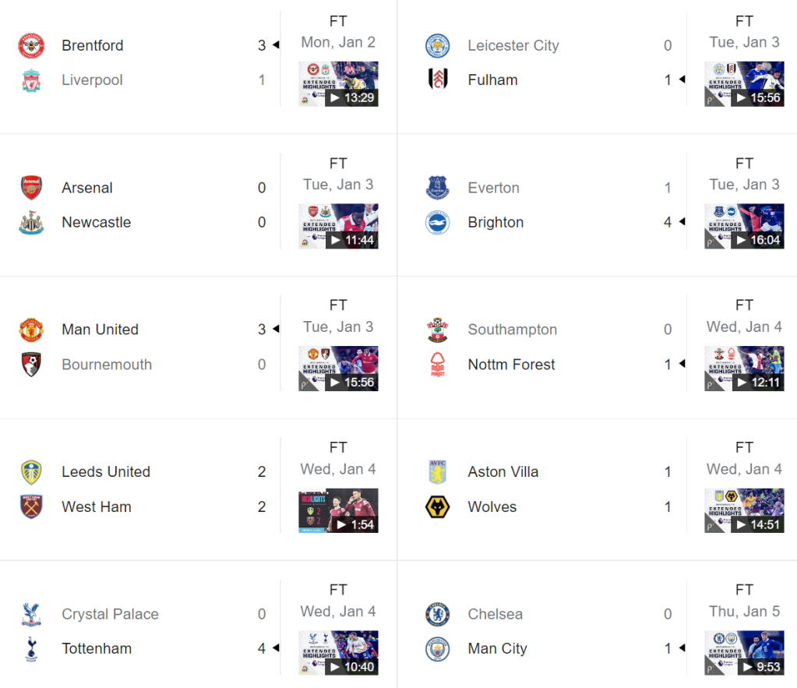Open the Southampton team name link

512,330
